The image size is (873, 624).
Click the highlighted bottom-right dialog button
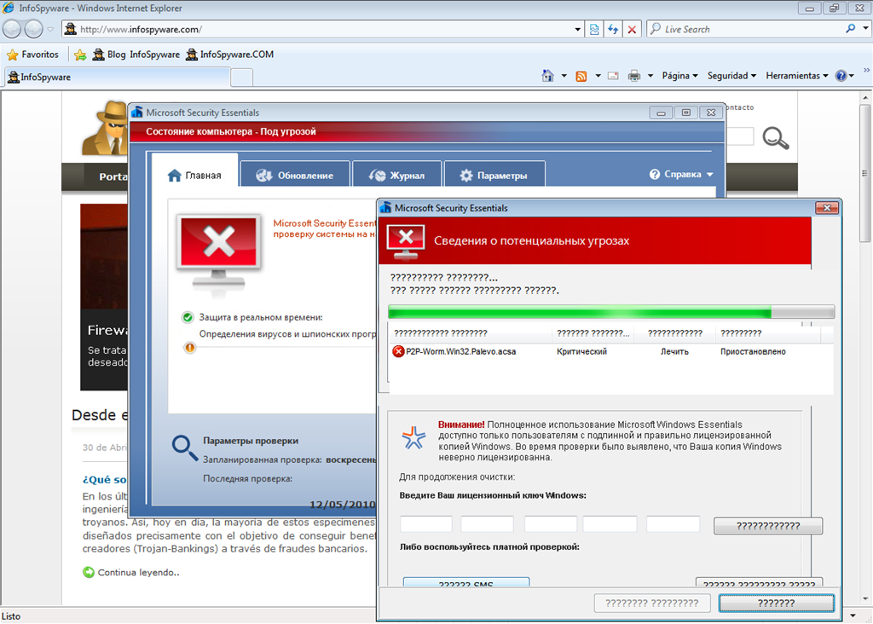tap(776, 603)
